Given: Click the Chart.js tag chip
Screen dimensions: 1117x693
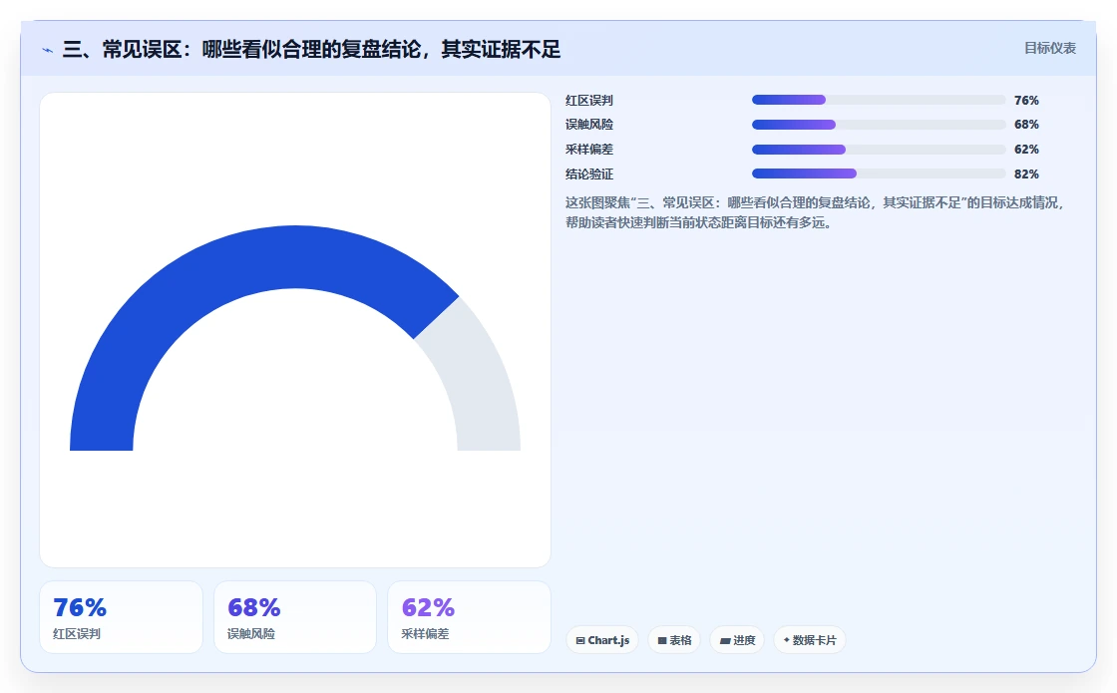Looking at the screenshot, I should [x=602, y=639].
